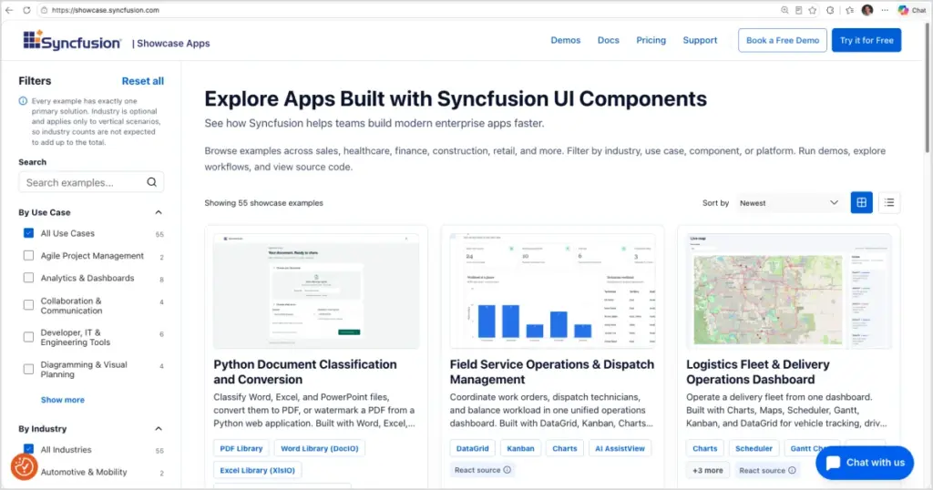Collapse the By Industry section

[159, 429]
